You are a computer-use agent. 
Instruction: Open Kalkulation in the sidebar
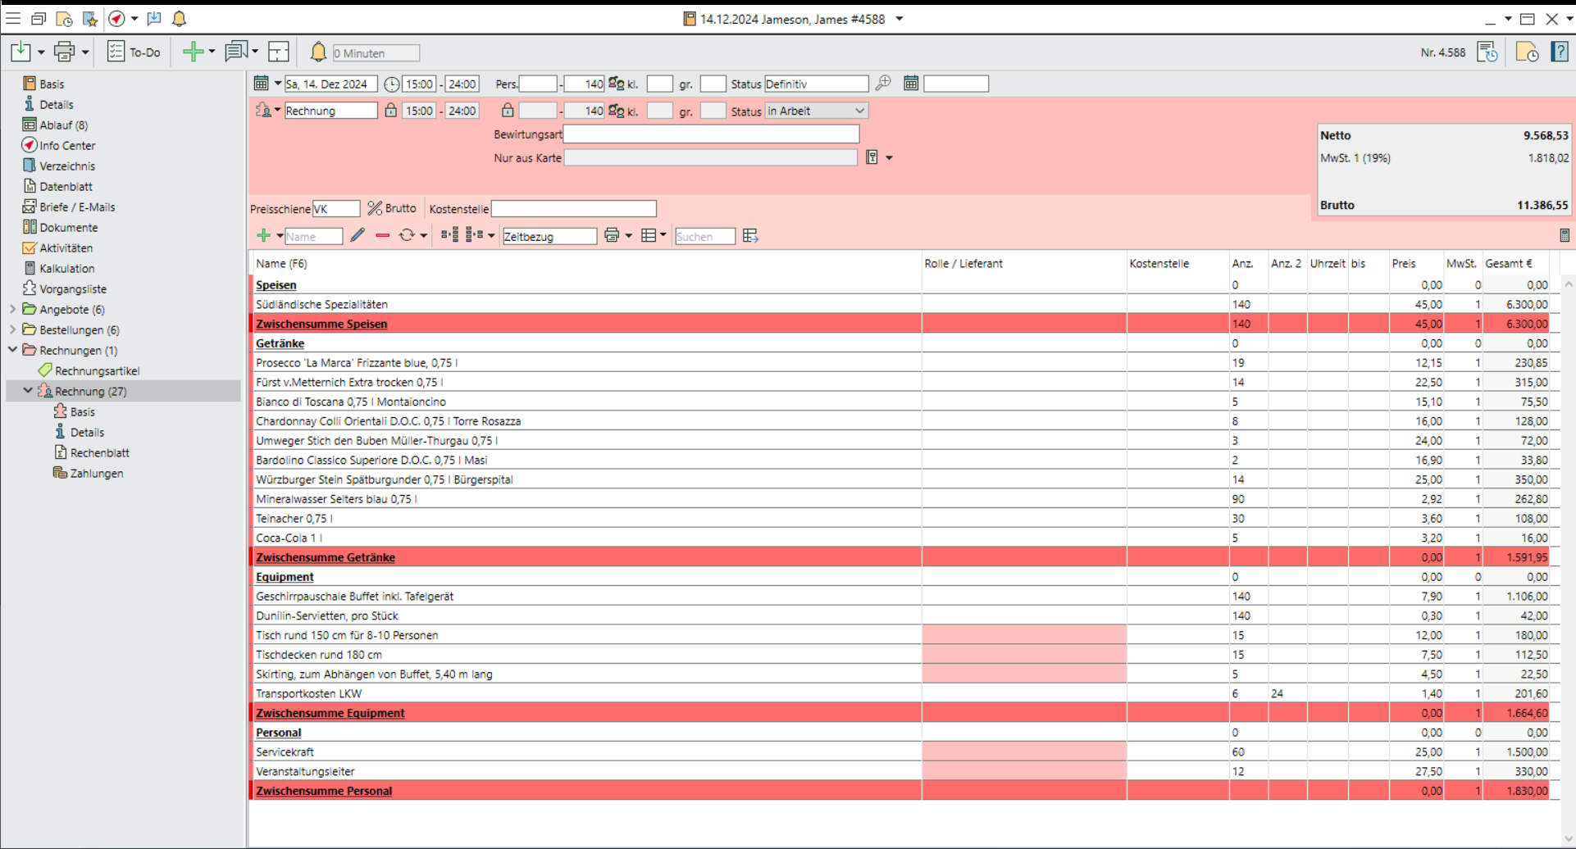pyautogui.click(x=66, y=269)
